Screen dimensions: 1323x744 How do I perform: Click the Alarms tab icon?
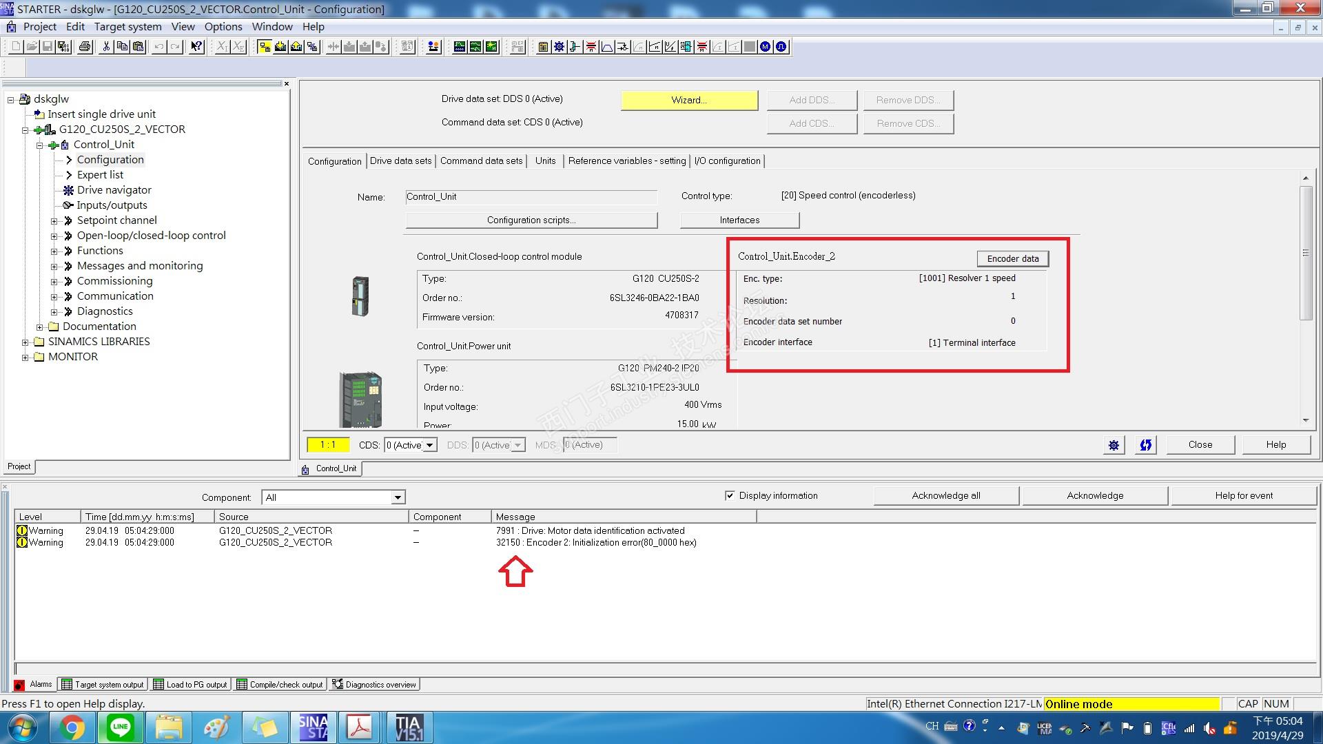click(20, 685)
